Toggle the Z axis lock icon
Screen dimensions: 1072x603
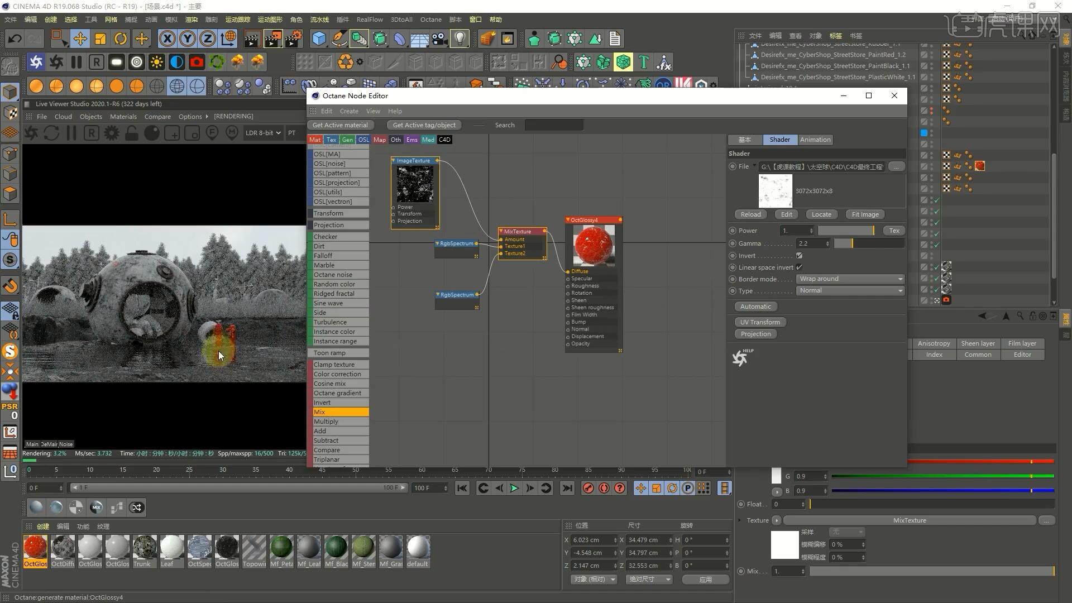pos(208,39)
